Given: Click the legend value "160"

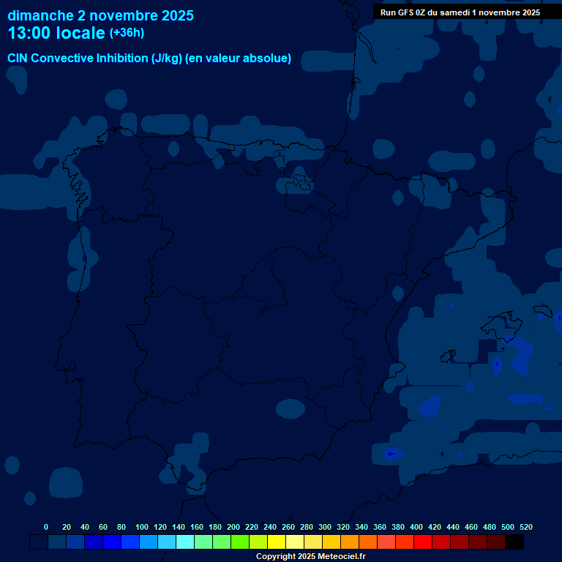Looking at the screenshot, I should point(197,527).
